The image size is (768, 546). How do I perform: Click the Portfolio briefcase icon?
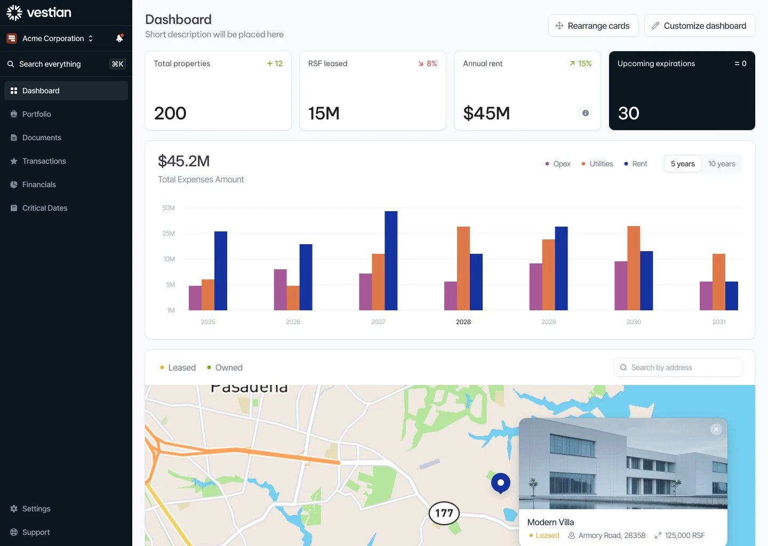point(14,114)
